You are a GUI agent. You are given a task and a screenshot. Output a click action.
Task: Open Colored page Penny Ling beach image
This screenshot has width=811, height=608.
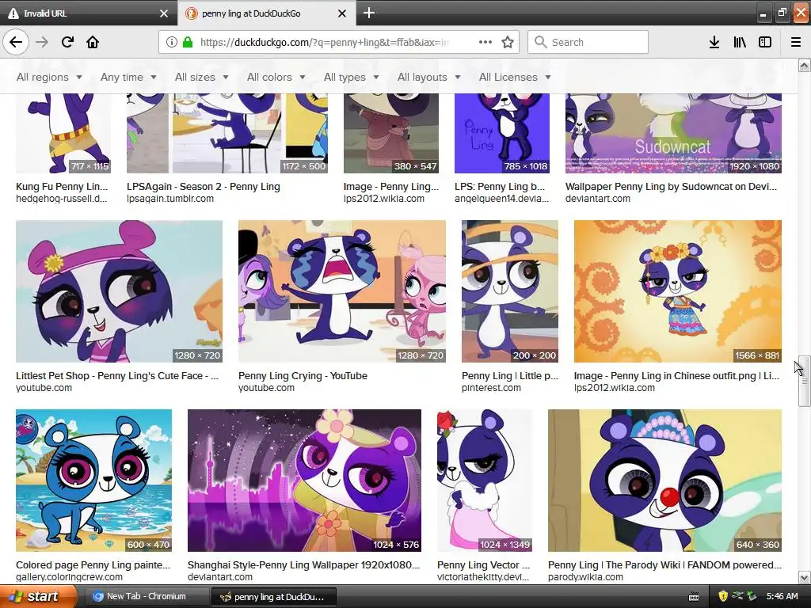pos(93,481)
